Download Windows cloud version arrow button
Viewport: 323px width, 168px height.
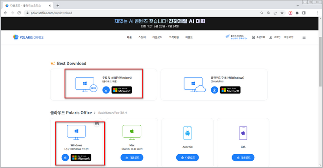pyautogui.click(x=65, y=157)
